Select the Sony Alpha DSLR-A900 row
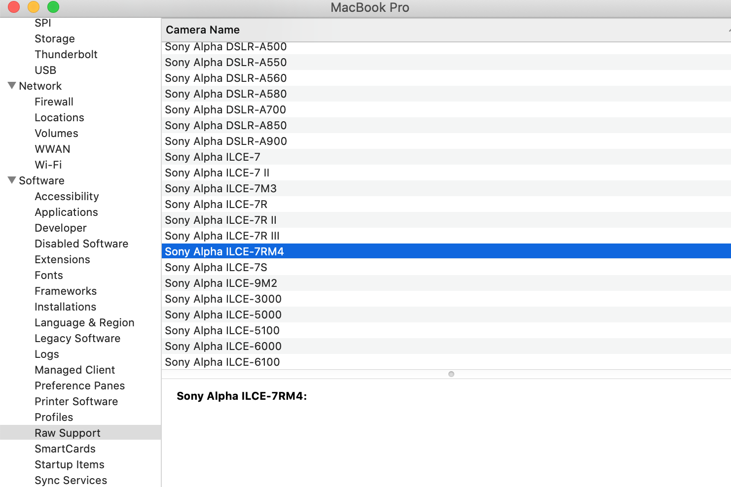Screen dimensions: 731x487 coord(446,141)
